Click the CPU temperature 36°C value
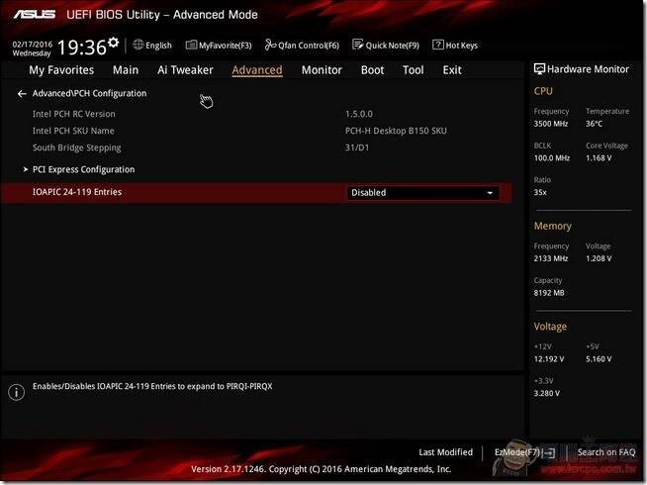The height and width of the screenshot is (485, 647). [x=594, y=124]
